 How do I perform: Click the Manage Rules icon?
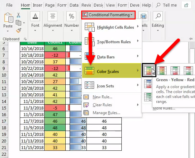[x=86, y=113]
